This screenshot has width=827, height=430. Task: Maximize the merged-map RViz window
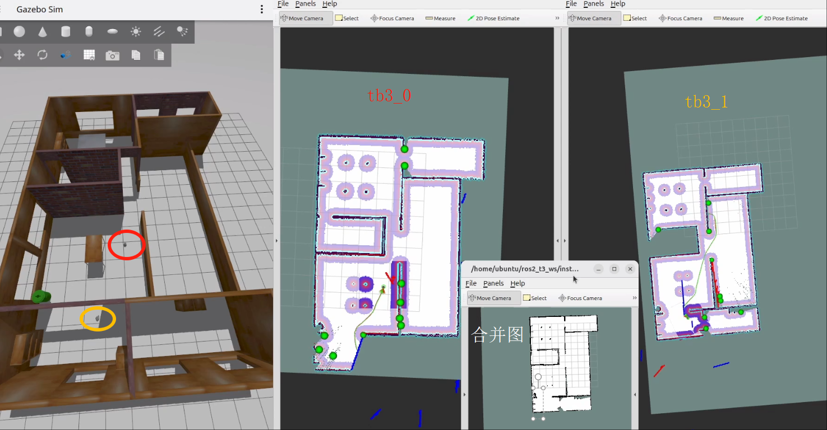(x=614, y=269)
